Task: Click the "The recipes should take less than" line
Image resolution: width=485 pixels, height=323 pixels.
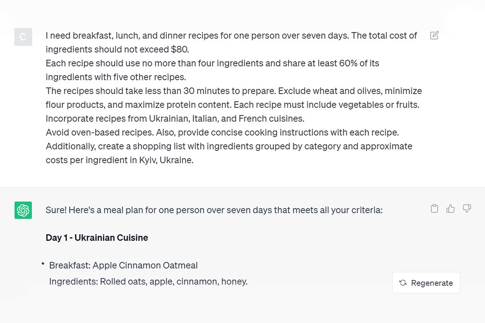Action: (234, 91)
